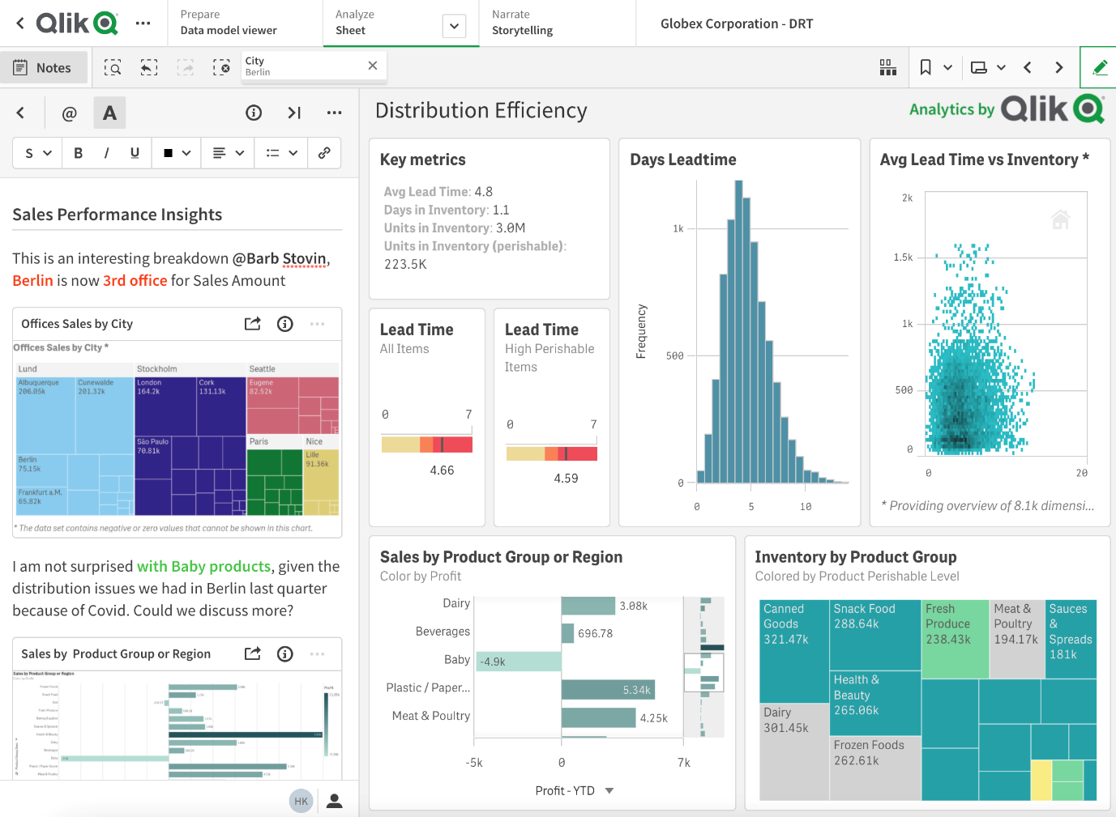This screenshot has height=817, width=1116.
Task: Open the bookmarks icon
Action: tap(926, 67)
